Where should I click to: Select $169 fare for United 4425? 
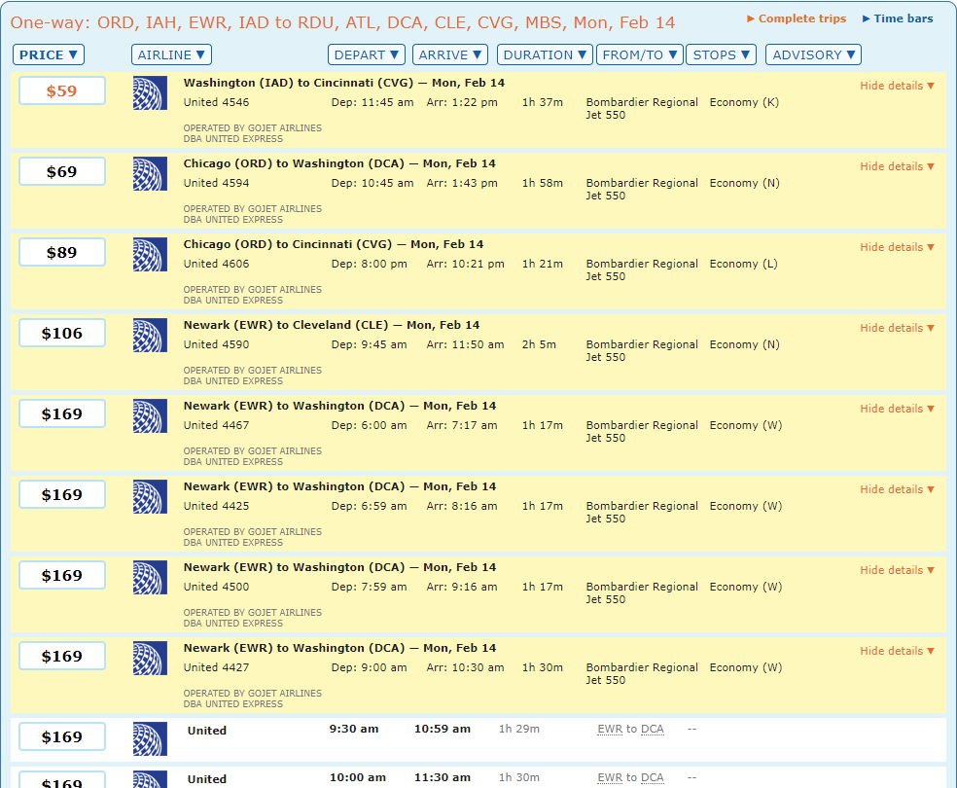point(61,494)
